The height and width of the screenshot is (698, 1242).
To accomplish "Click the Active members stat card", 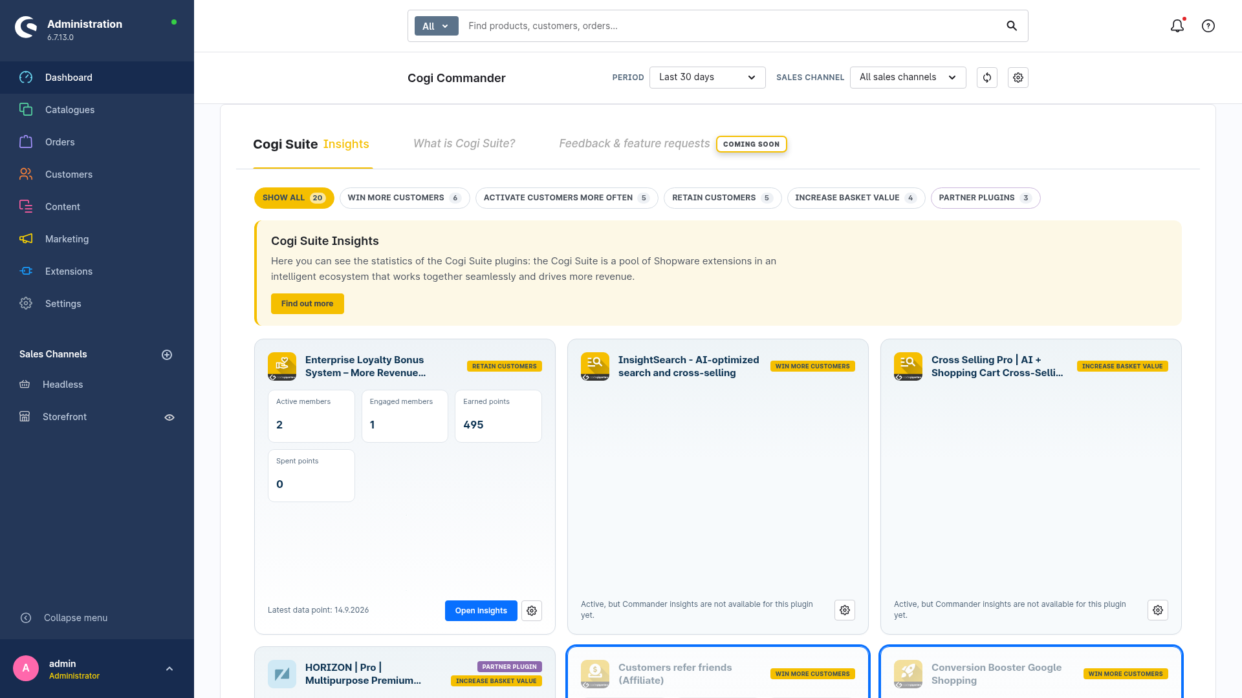I will click(x=311, y=416).
